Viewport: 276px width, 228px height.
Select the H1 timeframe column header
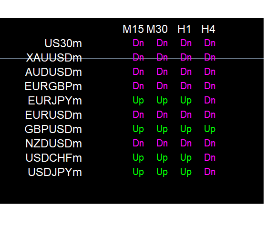click(x=184, y=29)
